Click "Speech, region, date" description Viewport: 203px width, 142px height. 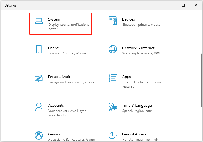(x=137, y=111)
